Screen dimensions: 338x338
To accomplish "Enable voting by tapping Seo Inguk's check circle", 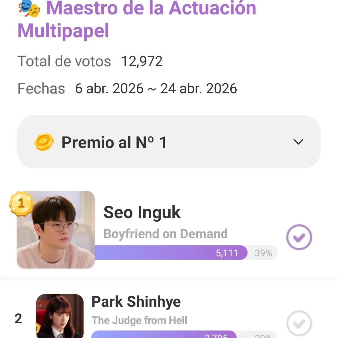I will (x=299, y=237).
